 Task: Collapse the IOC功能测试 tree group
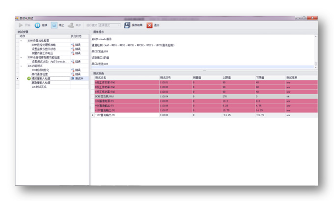(x=21, y=66)
